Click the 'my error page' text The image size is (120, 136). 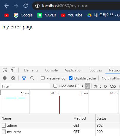pos(18,27)
